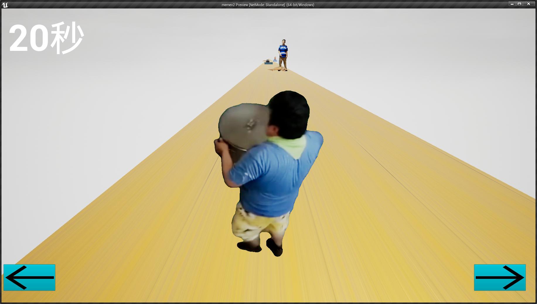Maximize the game preview window

click(x=519, y=4)
